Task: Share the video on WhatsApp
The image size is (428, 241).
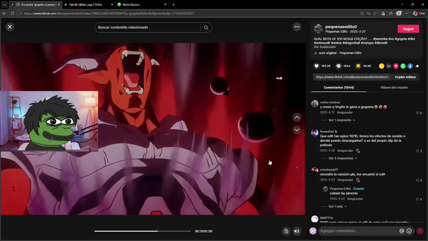Action: coord(403,66)
